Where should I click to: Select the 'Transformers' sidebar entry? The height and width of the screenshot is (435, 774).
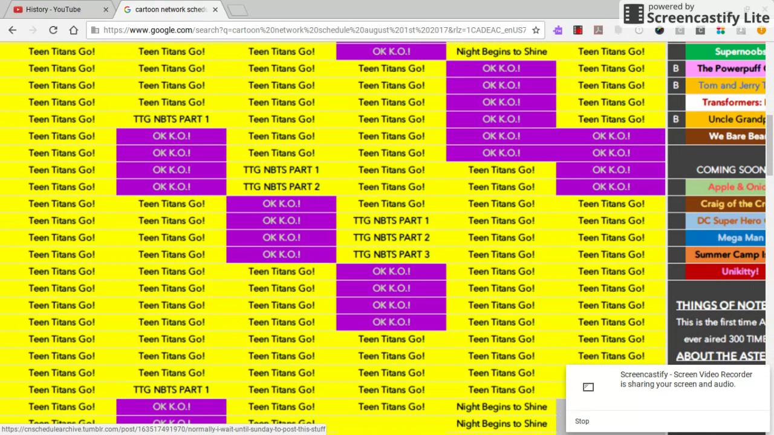[x=726, y=102]
